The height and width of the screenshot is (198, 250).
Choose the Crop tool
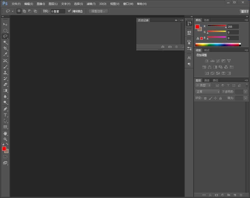5,48
